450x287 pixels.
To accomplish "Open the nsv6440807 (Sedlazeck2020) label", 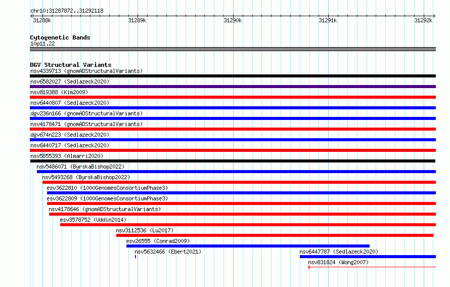I will [x=70, y=103].
